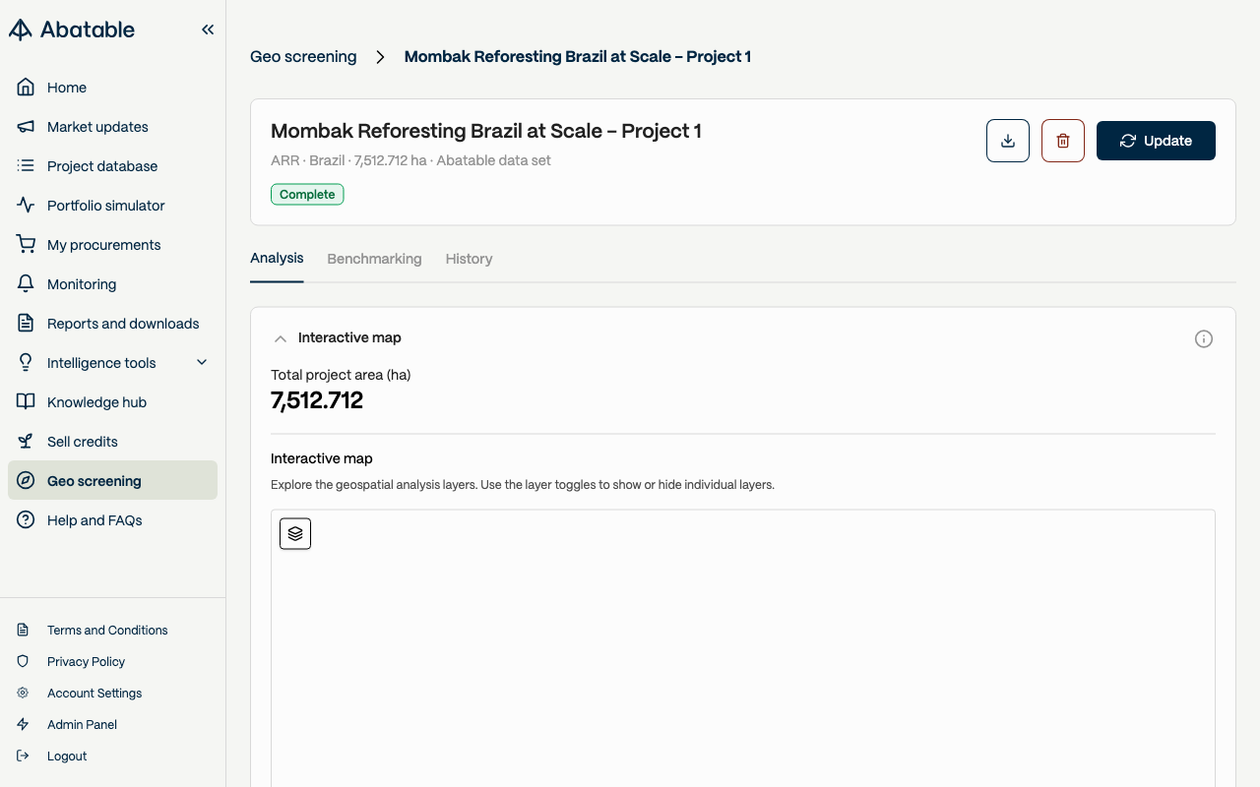This screenshot has width=1260, height=787.
Task: Collapse the sidebar with double chevron
Action: coord(208,30)
